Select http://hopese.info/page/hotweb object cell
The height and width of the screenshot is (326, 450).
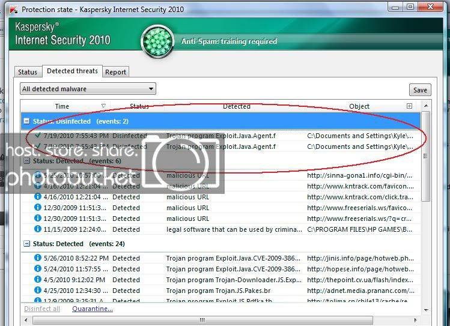click(x=360, y=269)
